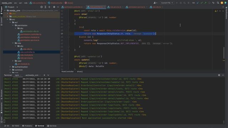Click the Select Opened File locate icon
Image resolution: width=228 pixels, height=128 pixels.
(x=41, y=7)
